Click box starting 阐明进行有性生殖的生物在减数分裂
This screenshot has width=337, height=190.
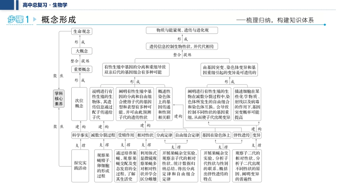(x=209, y=104)
